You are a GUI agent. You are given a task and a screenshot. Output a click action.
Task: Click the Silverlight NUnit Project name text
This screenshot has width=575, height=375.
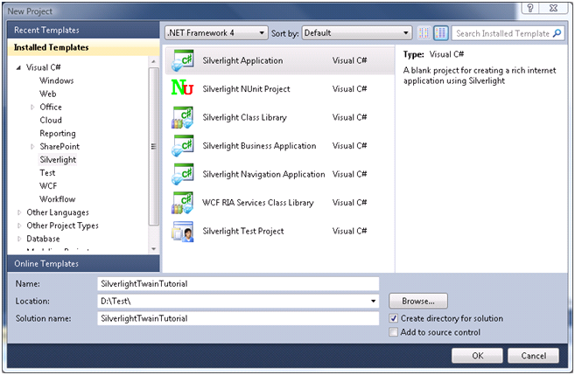click(246, 89)
